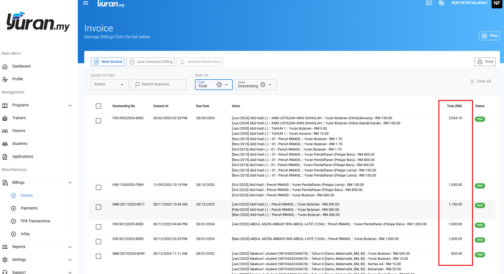
Task: Click the chat message icon in header
Action: pos(429,3)
